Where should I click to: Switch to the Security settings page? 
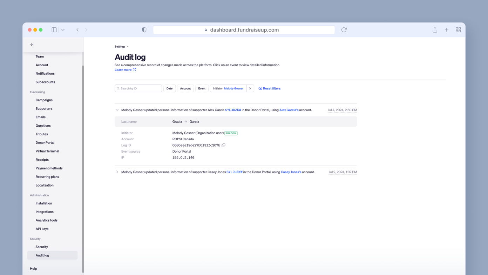(41, 247)
